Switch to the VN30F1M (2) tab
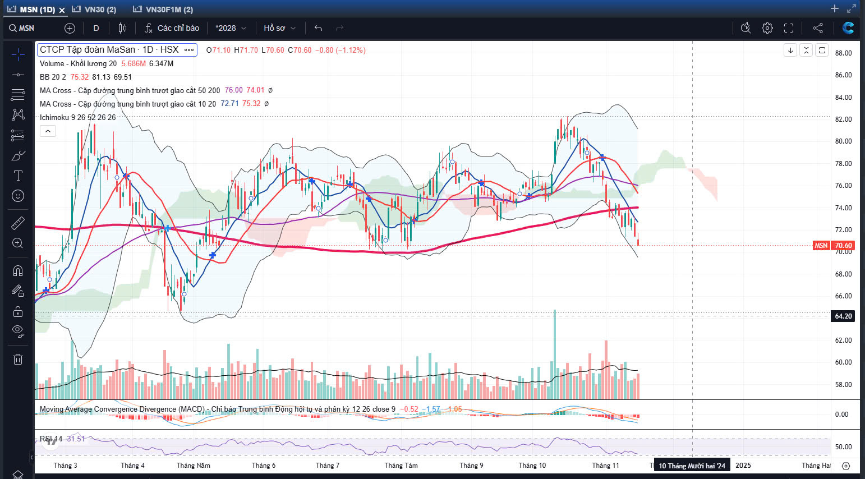 coord(163,10)
